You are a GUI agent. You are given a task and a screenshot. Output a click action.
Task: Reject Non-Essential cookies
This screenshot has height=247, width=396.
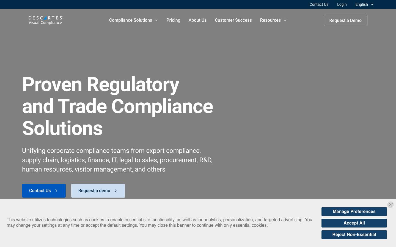coord(354,235)
